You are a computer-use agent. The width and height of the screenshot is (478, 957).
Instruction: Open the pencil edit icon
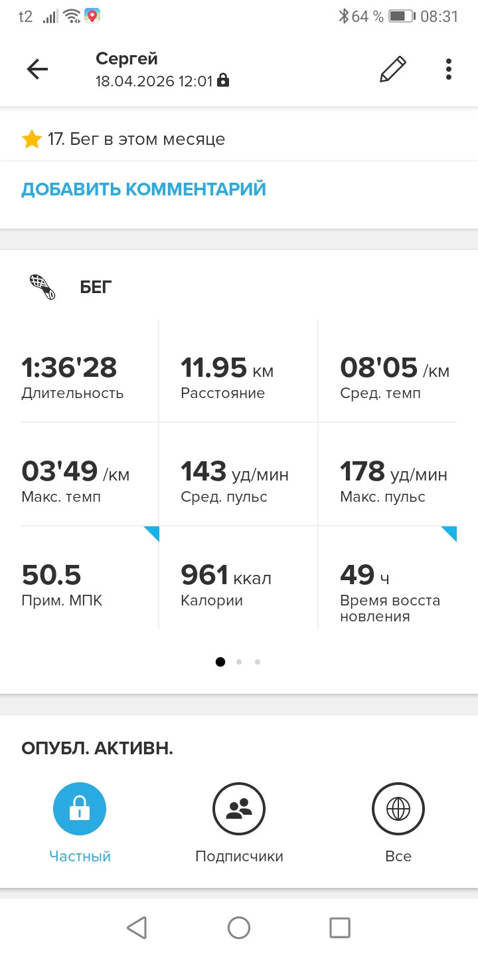tap(392, 69)
